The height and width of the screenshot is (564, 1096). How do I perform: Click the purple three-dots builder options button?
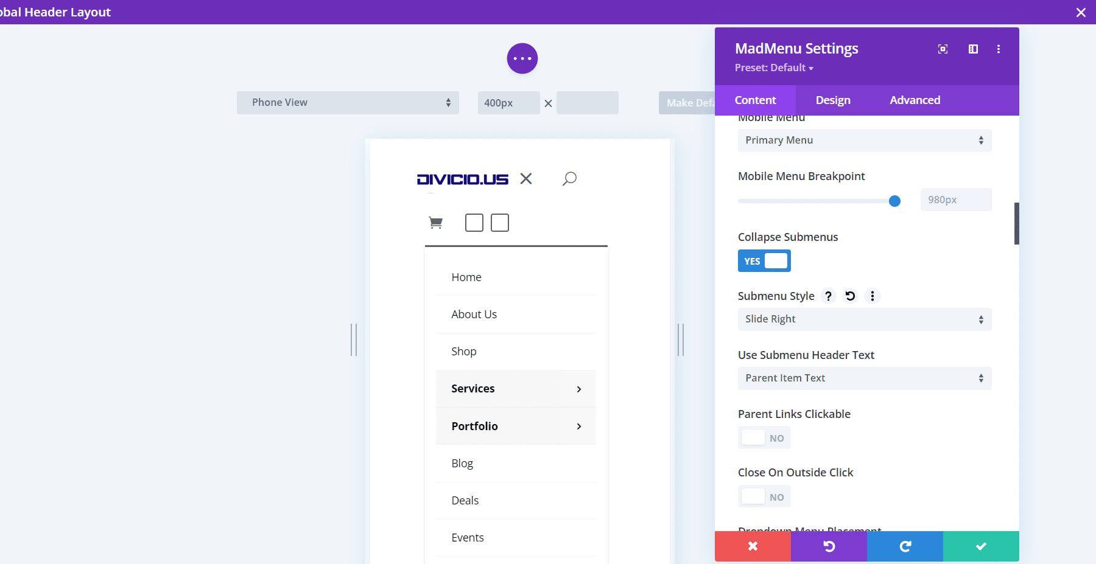pyautogui.click(x=522, y=58)
